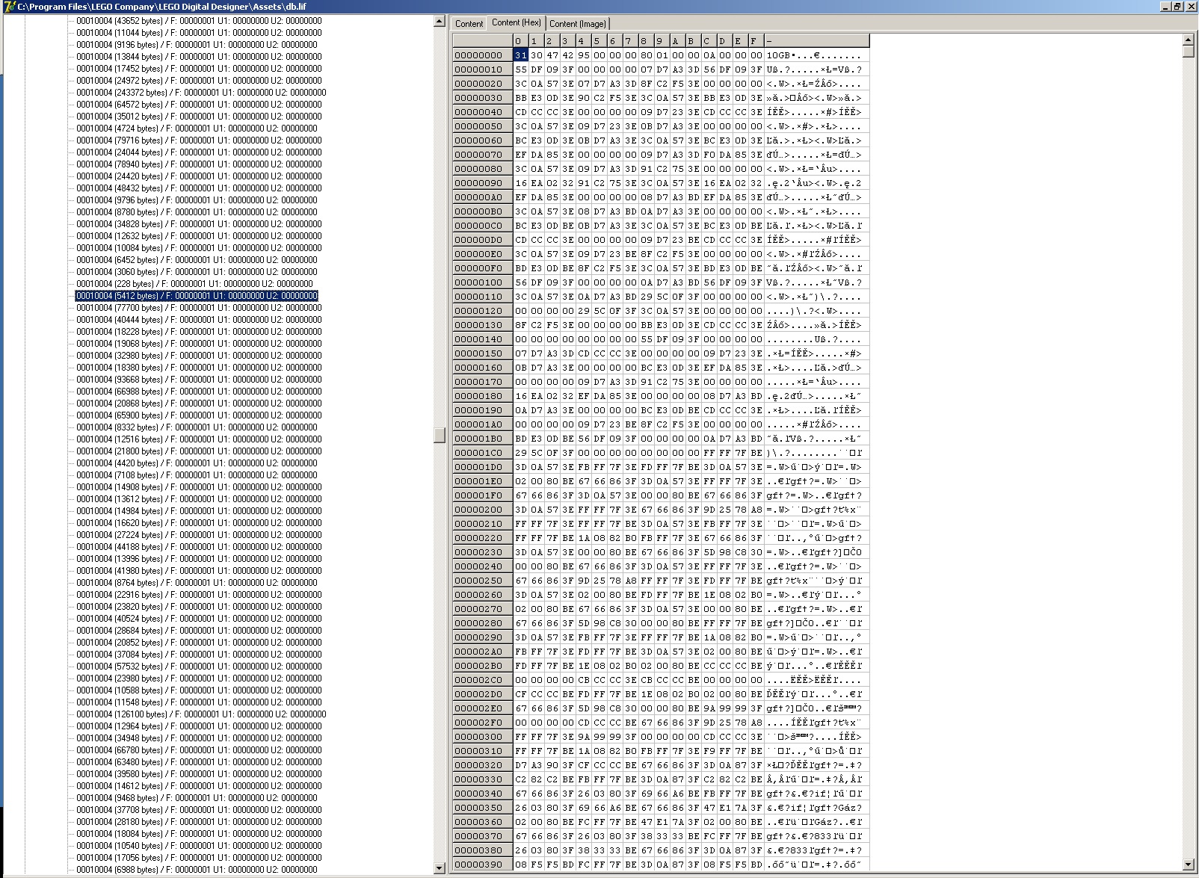This screenshot has width=1199, height=878.
Task: Click hex row offset 00000180
Action: pyautogui.click(x=483, y=396)
